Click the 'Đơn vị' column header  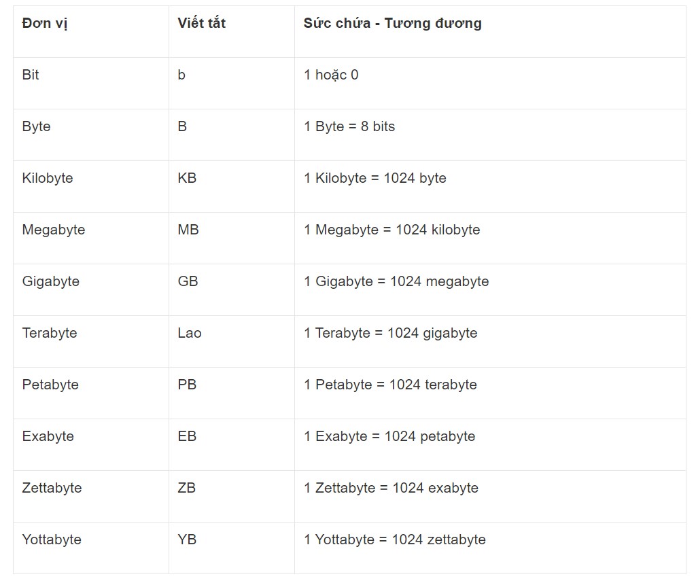(x=45, y=24)
